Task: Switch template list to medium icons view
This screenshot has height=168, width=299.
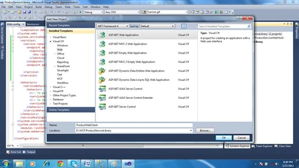Action: (184, 26)
